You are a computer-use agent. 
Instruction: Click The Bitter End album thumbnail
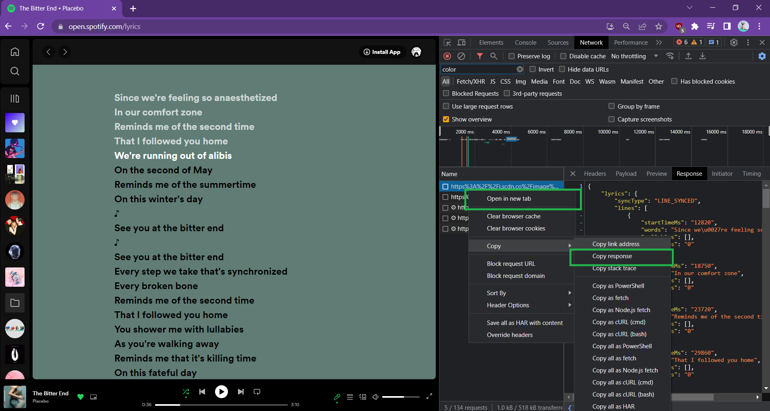[x=15, y=397]
